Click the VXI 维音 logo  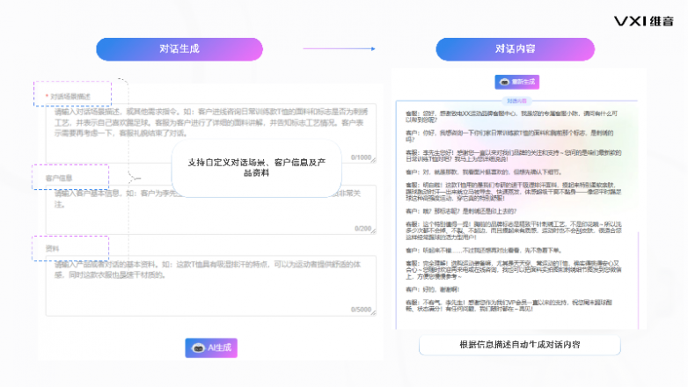click(643, 21)
